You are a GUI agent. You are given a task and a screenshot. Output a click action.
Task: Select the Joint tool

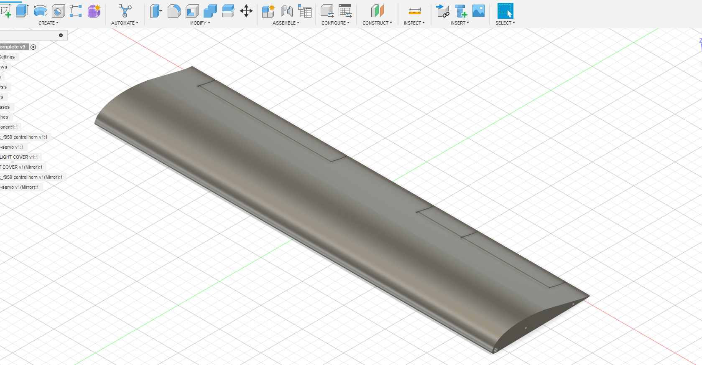click(286, 11)
